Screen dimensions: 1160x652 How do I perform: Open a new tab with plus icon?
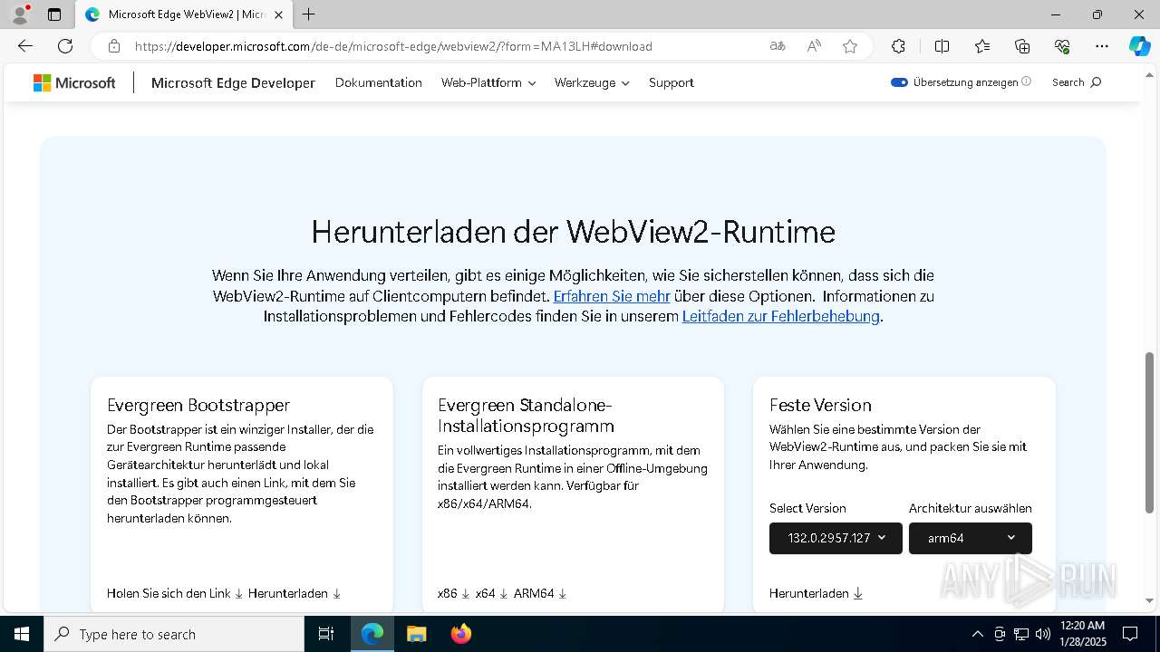309,14
